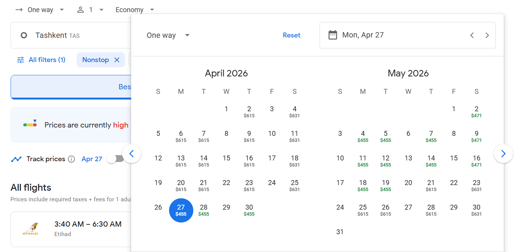The width and height of the screenshot is (514, 252).
Task: Choose April 30 in the calendar
Action: pos(249,210)
